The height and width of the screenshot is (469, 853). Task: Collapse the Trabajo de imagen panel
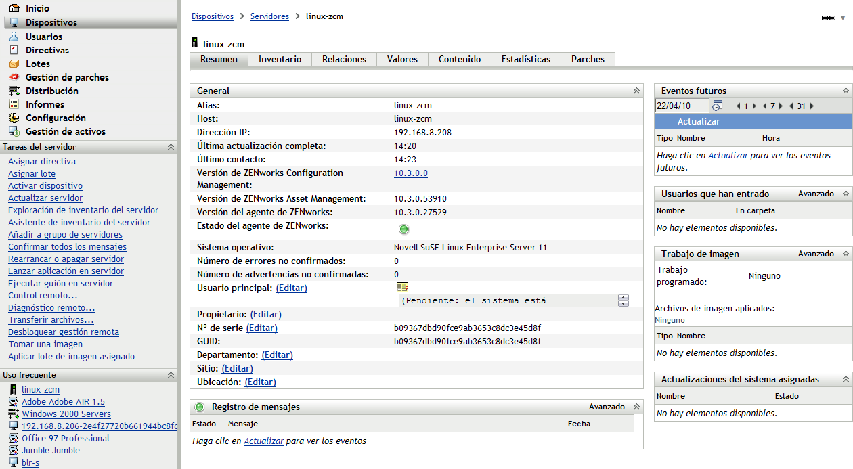coord(845,254)
